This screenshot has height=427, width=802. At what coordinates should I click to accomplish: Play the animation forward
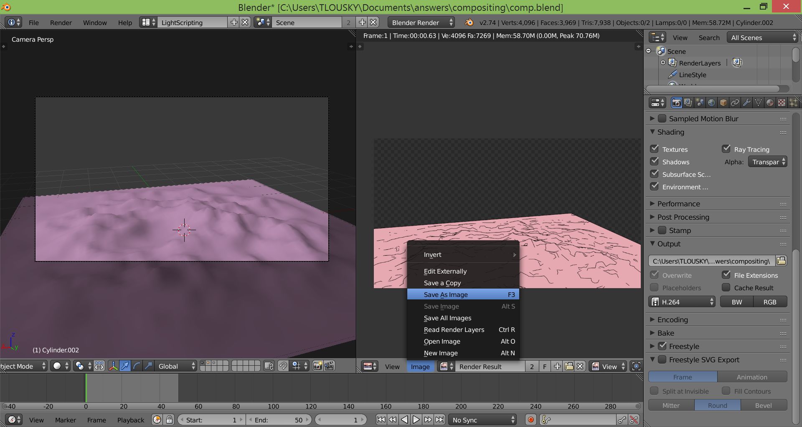[x=416, y=420]
